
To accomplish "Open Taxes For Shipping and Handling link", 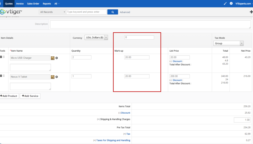I will click(113, 140).
